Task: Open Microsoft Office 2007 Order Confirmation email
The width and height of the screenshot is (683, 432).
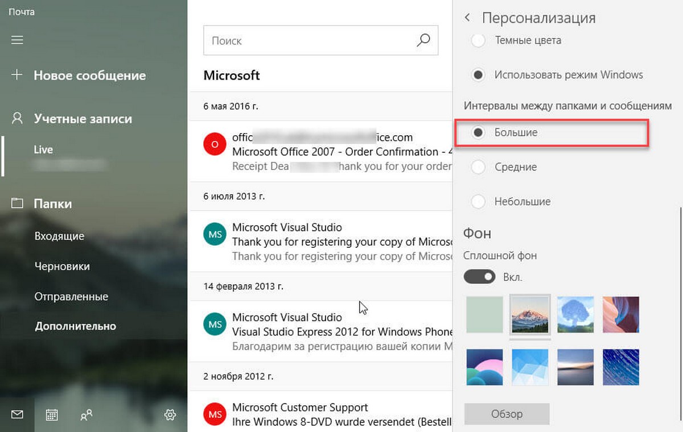Action: [x=320, y=151]
